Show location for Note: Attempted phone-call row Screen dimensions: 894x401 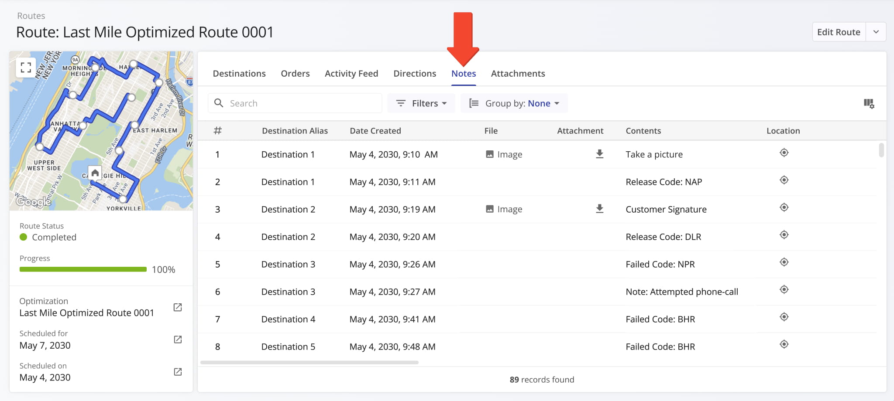pyautogui.click(x=784, y=290)
